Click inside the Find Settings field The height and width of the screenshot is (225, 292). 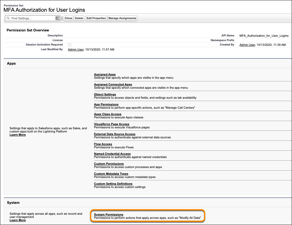(32, 18)
